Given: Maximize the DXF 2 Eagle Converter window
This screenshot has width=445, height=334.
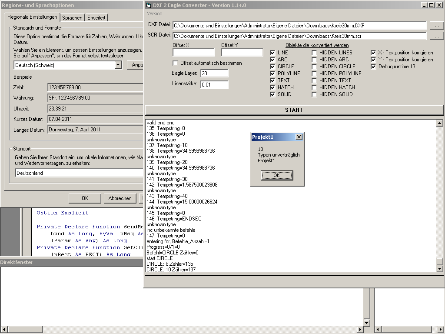Looking at the screenshot, I should [431, 5].
